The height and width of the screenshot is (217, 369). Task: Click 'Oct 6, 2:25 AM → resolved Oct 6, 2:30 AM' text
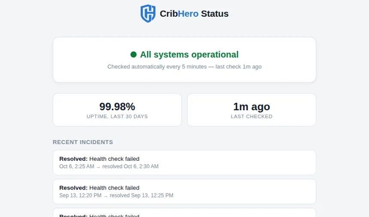pos(109,166)
